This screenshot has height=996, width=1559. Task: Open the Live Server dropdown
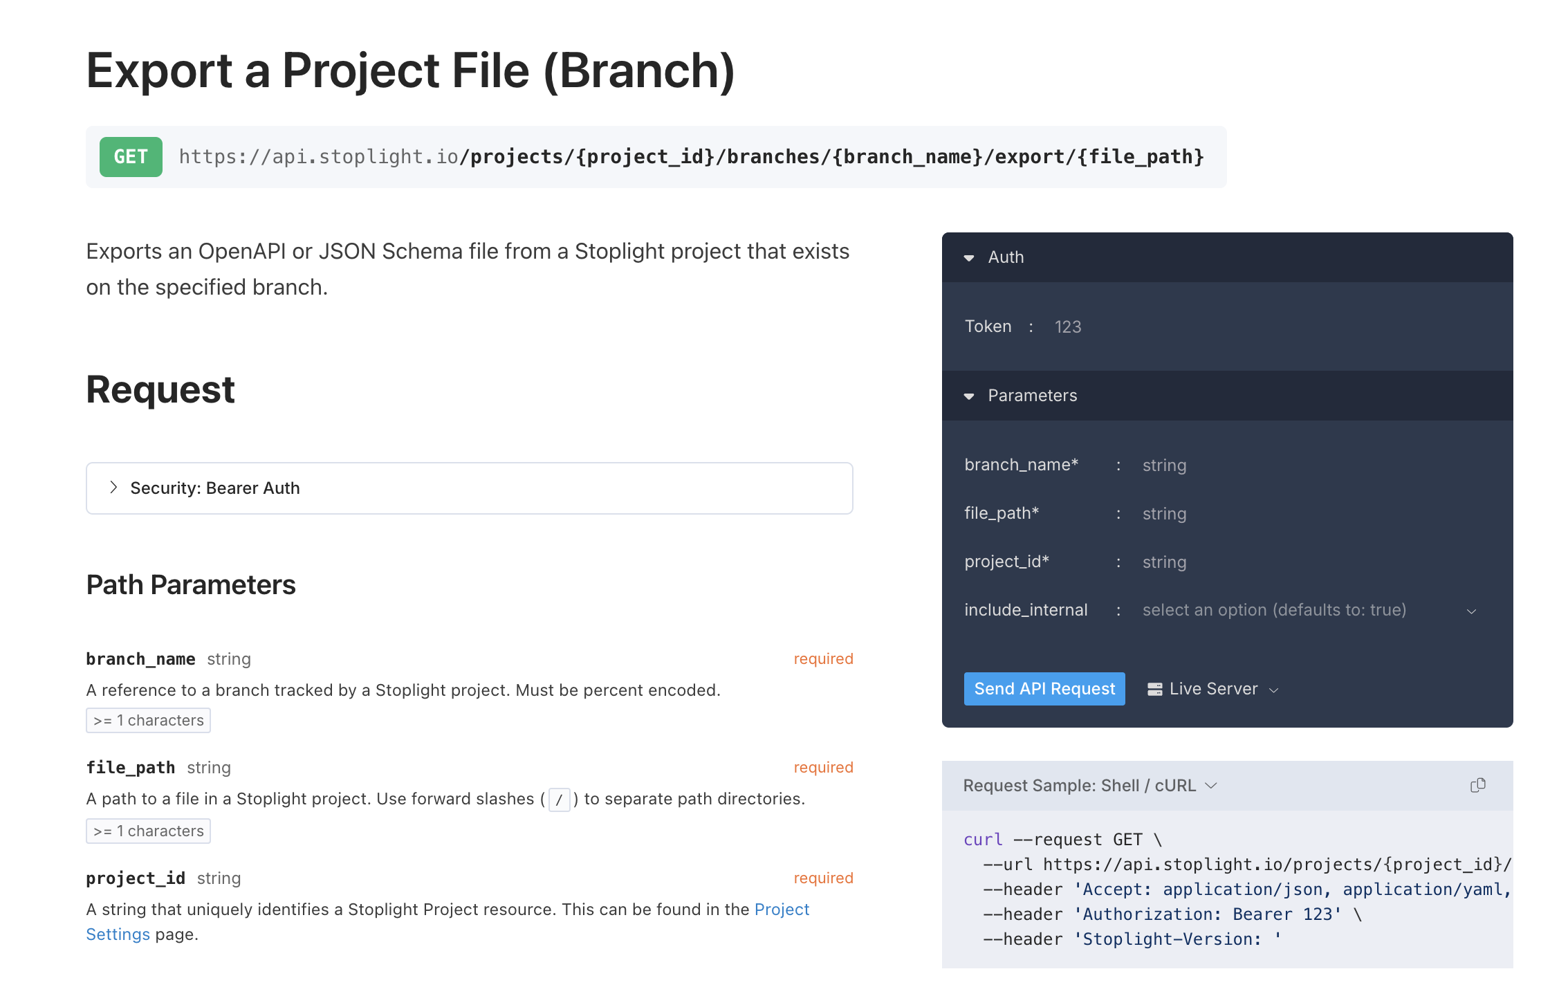(x=1213, y=689)
